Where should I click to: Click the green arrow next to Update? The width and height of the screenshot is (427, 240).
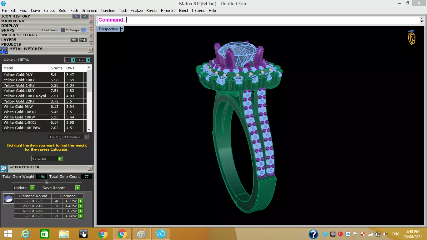[x=32, y=188]
